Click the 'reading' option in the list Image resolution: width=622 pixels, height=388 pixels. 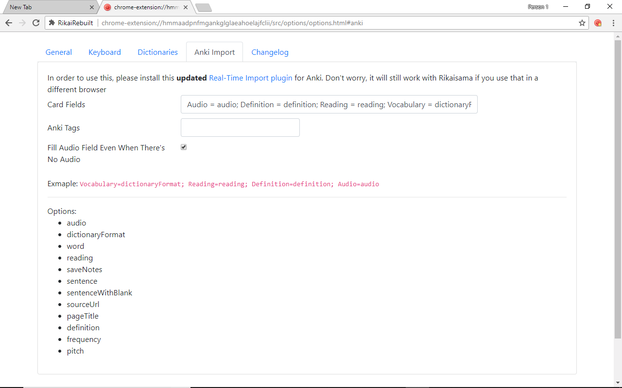pos(80,258)
